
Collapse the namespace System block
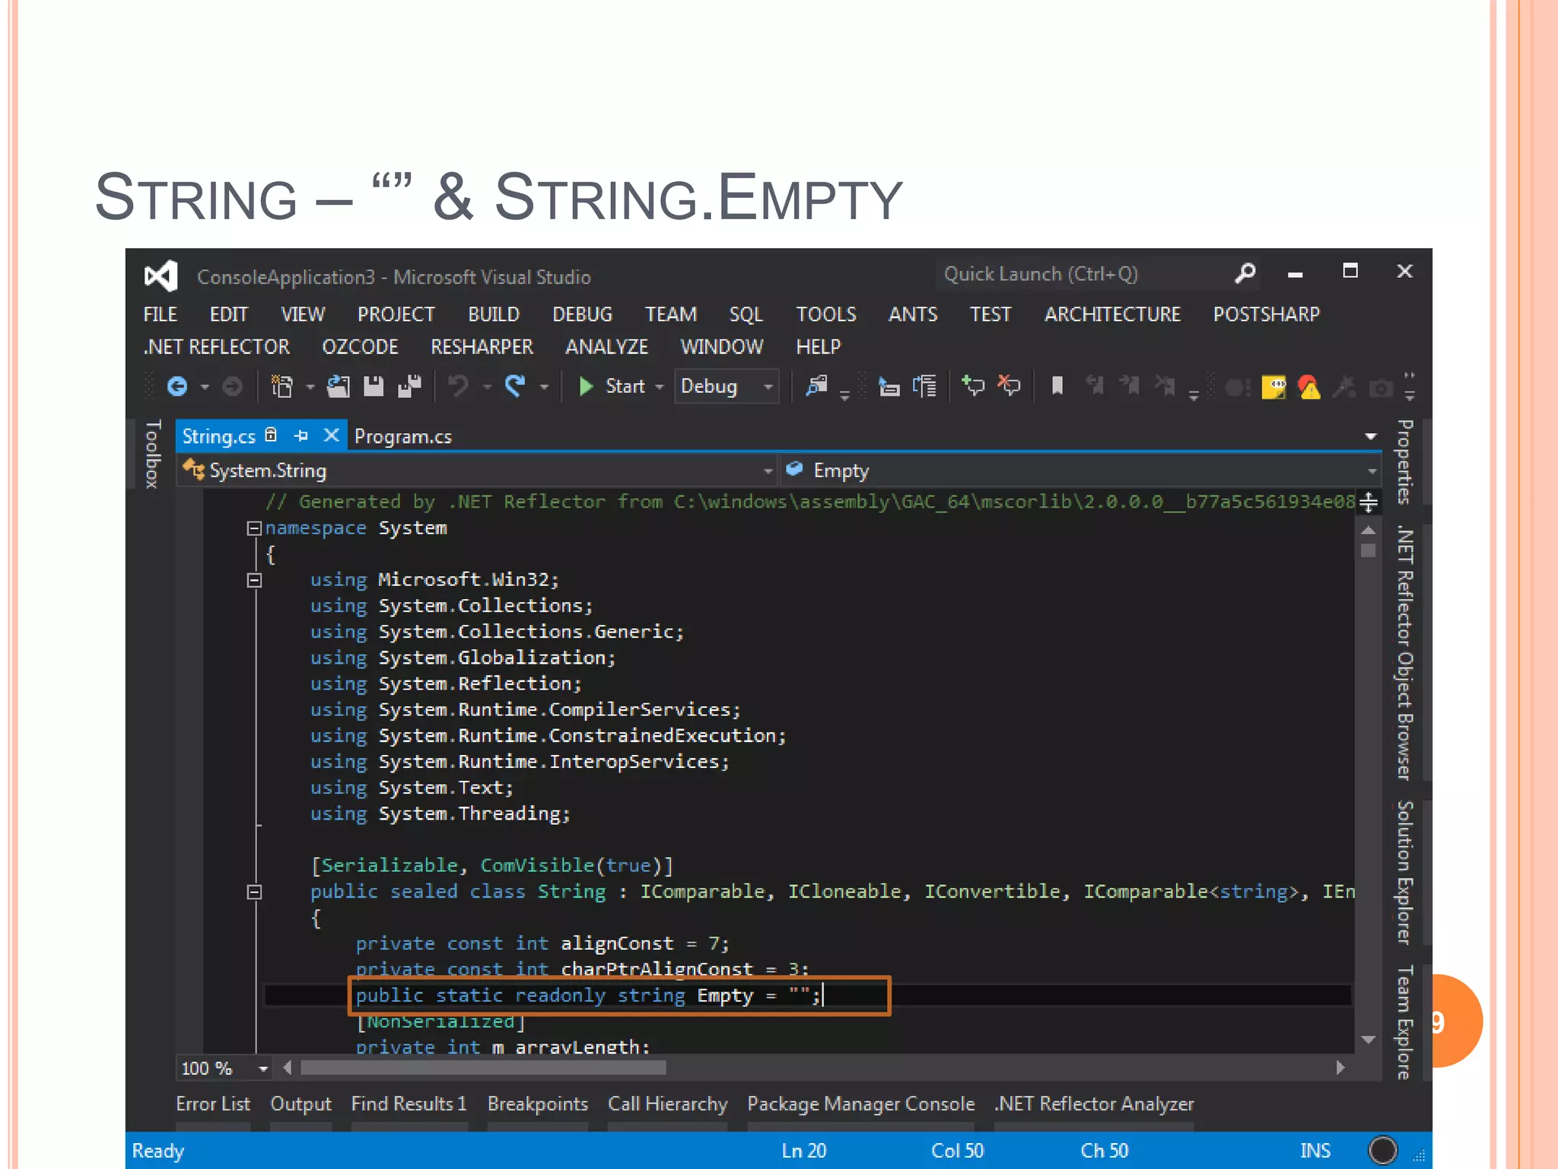point(254,528)
